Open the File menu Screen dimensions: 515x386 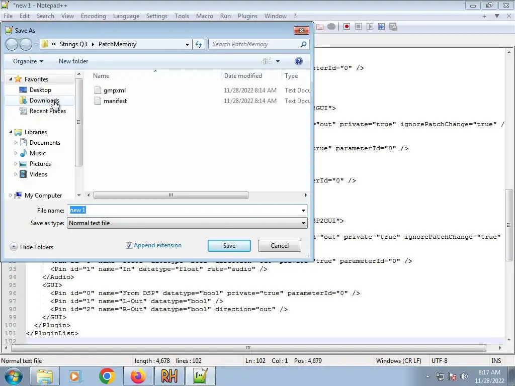click(8, 16)
